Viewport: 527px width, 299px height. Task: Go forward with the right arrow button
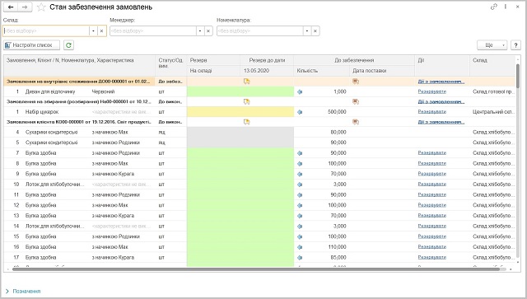click(25, 7)
